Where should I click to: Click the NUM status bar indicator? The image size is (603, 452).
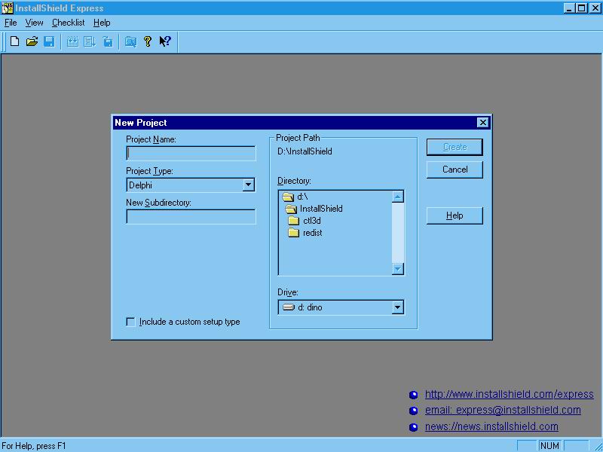pyautogui.click(x=549, y=446)
